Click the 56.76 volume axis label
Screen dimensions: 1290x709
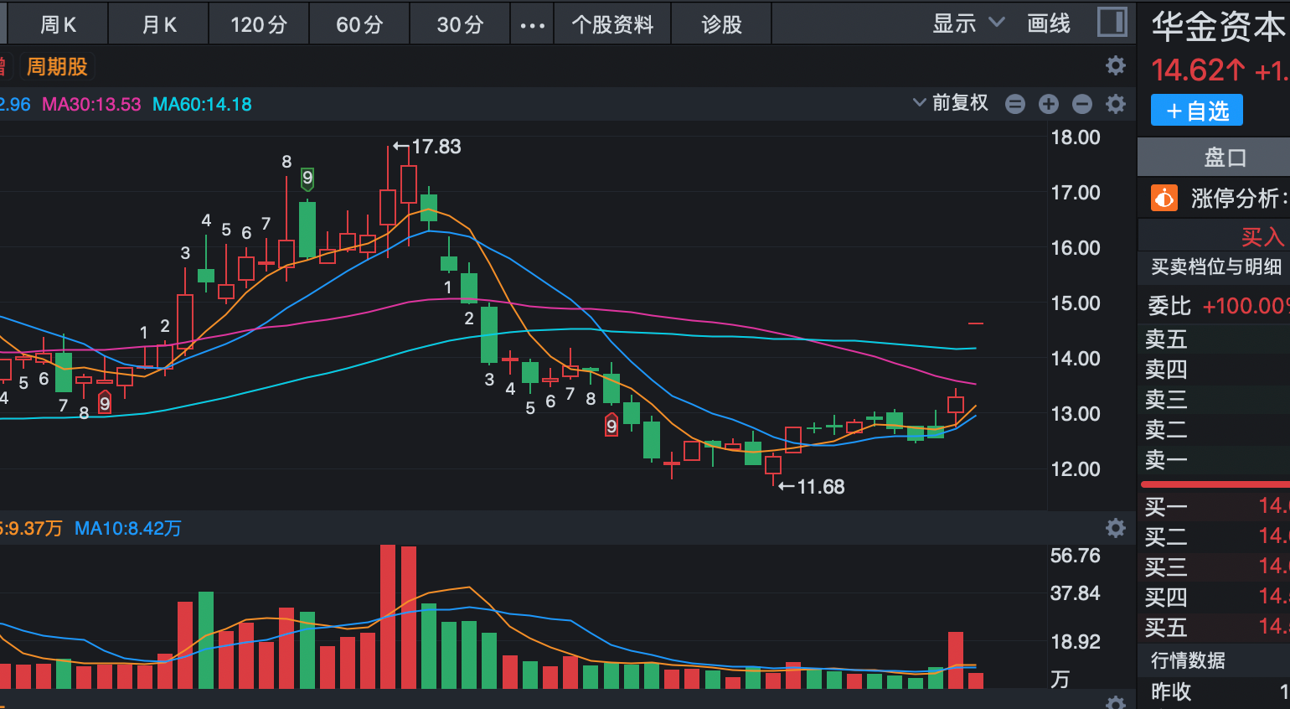1076,556
